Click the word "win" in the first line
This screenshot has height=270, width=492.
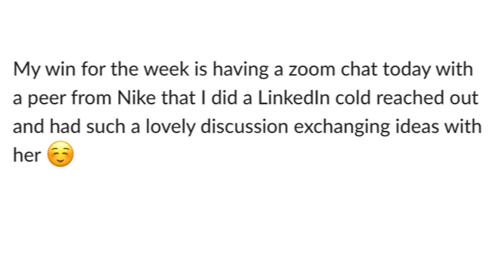pyautogui.click(x=61, y=69)
